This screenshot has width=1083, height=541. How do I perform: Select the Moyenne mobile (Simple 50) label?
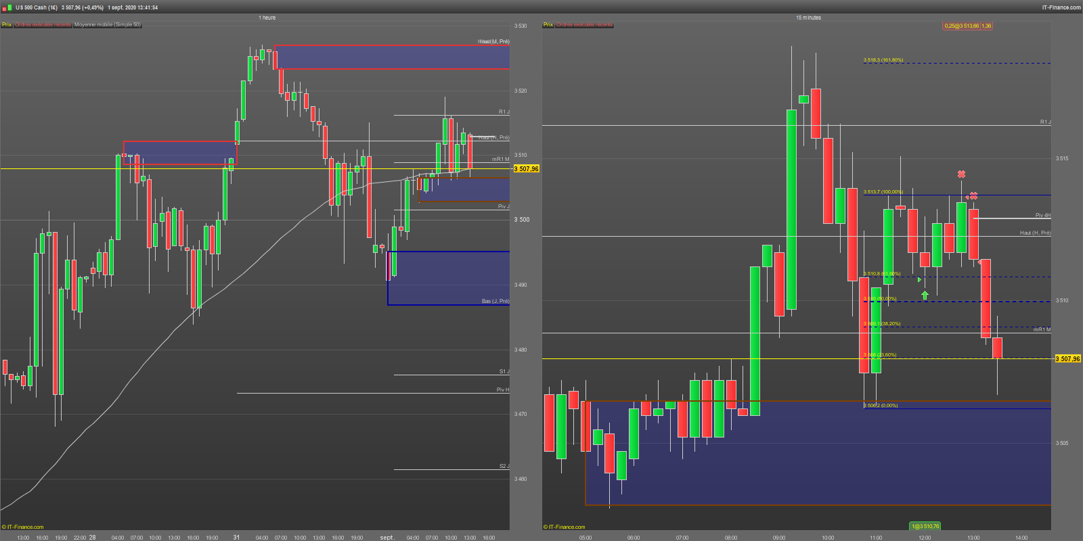(108, 25)
